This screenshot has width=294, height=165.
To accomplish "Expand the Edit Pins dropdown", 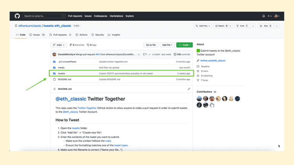I will [x=203, y=26].
